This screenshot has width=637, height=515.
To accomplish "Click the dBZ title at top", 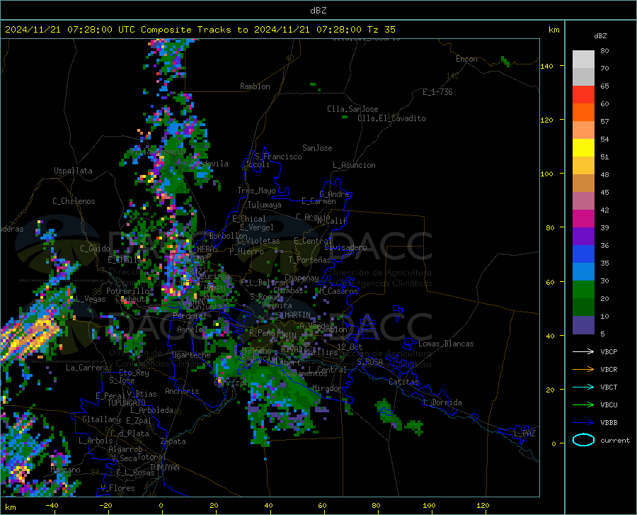I will [x=318, y=11].
